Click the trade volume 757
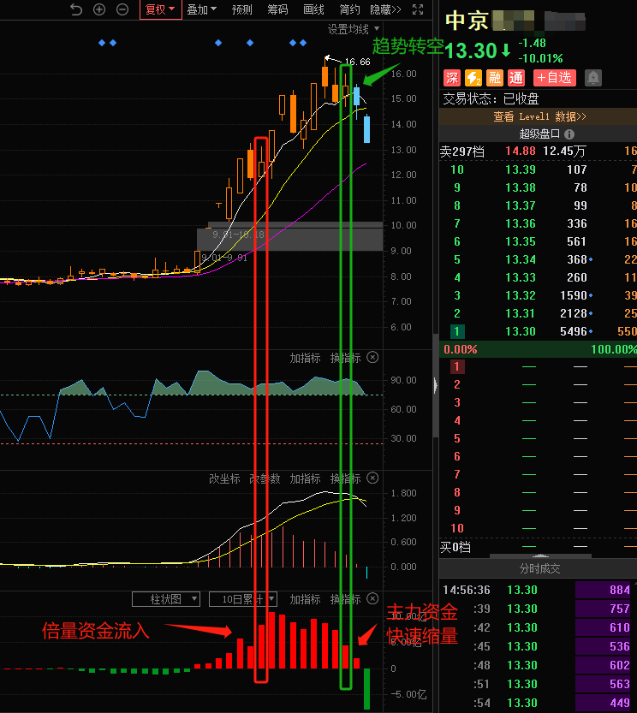The image size is (637, 713). coord(620,609)
